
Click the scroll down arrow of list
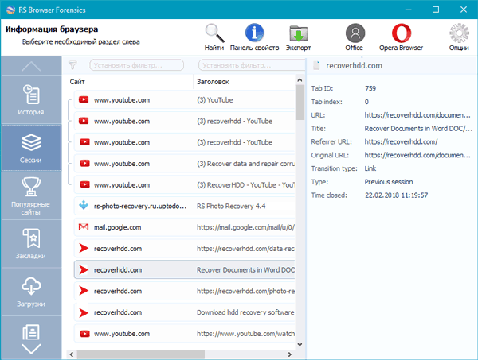pos(300,344)
